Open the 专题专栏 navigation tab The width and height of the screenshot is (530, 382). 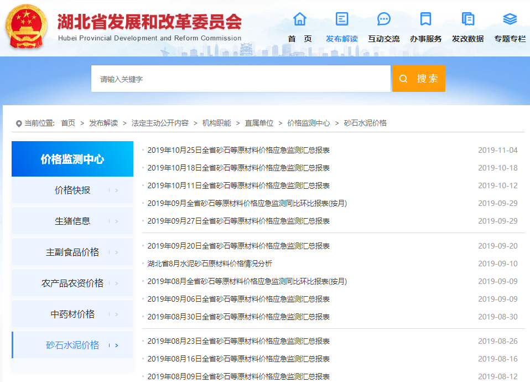(510, 39)
